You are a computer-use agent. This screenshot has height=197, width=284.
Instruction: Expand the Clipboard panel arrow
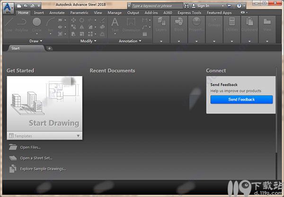pyautogui.click(x=249, y=41)
